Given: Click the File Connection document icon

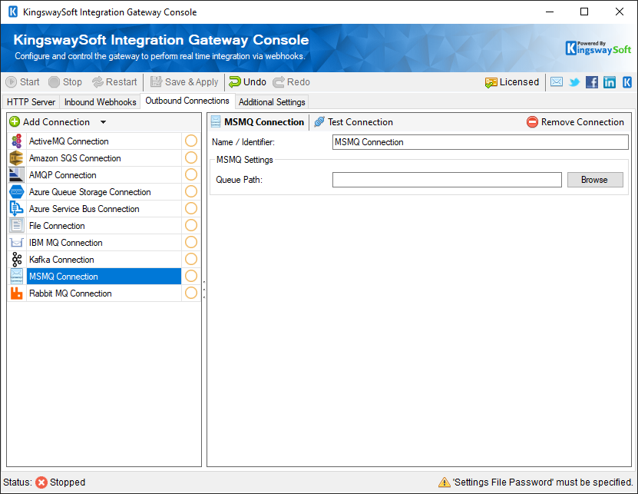Looking at the screenshot, I should (17, 226).
